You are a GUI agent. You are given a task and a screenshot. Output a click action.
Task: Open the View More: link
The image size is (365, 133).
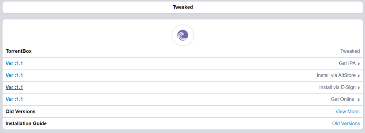[348, 111]
